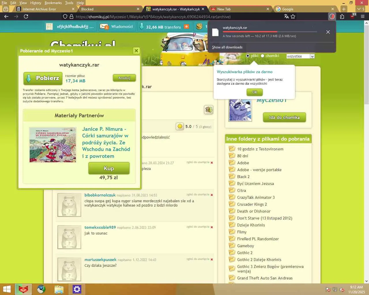Click tomekxcoble989's hamster avatar
This screenshot has height=295, width=369.
[x=69, y=237]
